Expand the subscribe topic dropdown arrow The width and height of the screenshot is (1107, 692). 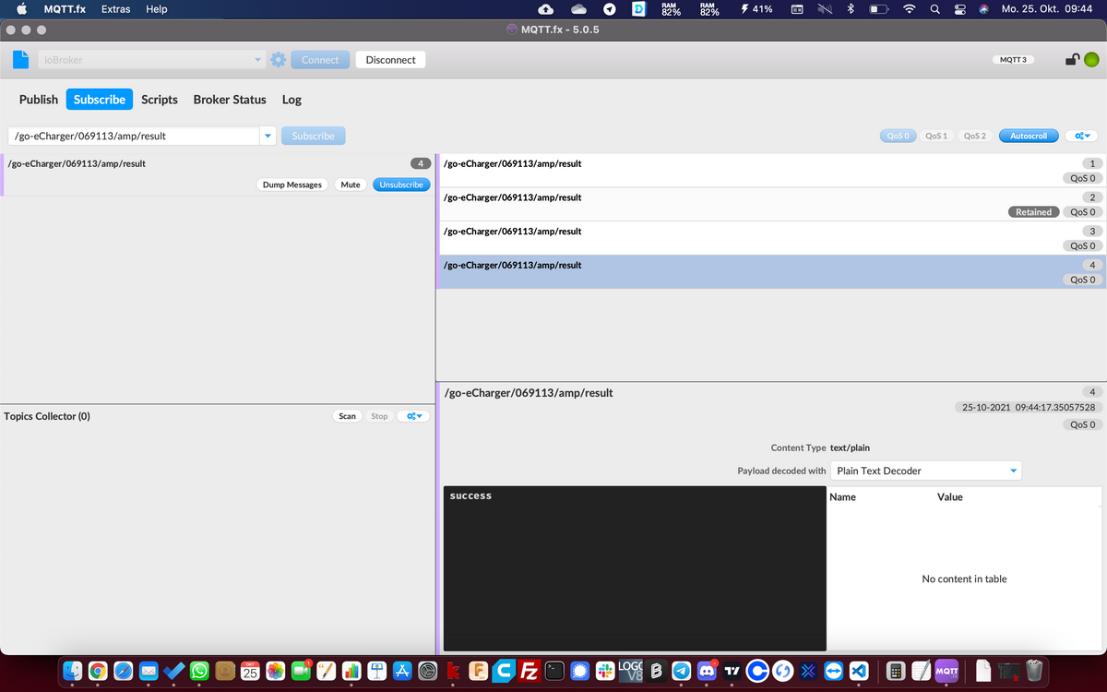click(268, 136)
